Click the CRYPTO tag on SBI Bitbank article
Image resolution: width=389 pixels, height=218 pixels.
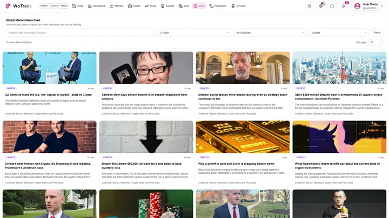coord(301,88)
